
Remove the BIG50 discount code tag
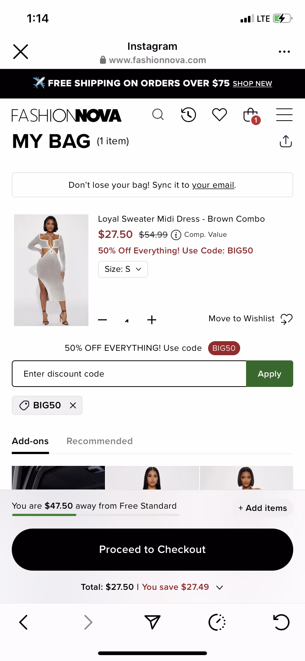[73, 405]
